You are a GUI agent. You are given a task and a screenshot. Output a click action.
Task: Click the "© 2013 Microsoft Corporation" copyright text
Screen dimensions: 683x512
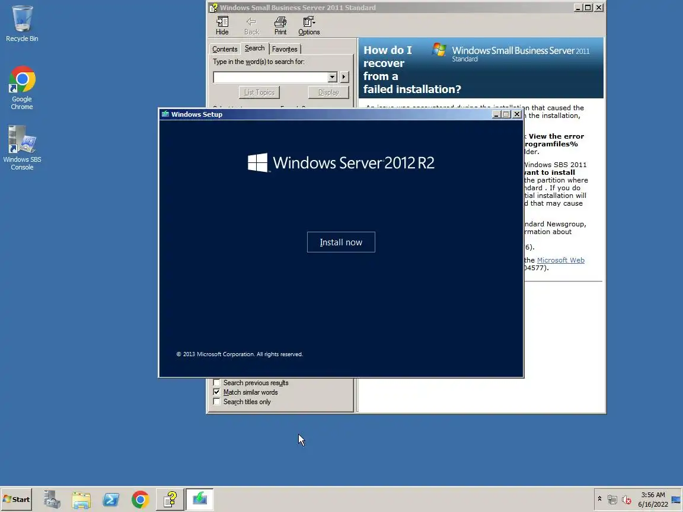pyautogui.click(x=240, y=354)
